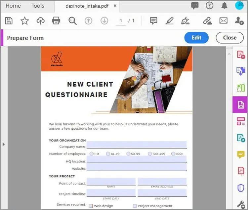Open Create PDF tool in sidebar
The image size is (248, 210).
point(241,55)
